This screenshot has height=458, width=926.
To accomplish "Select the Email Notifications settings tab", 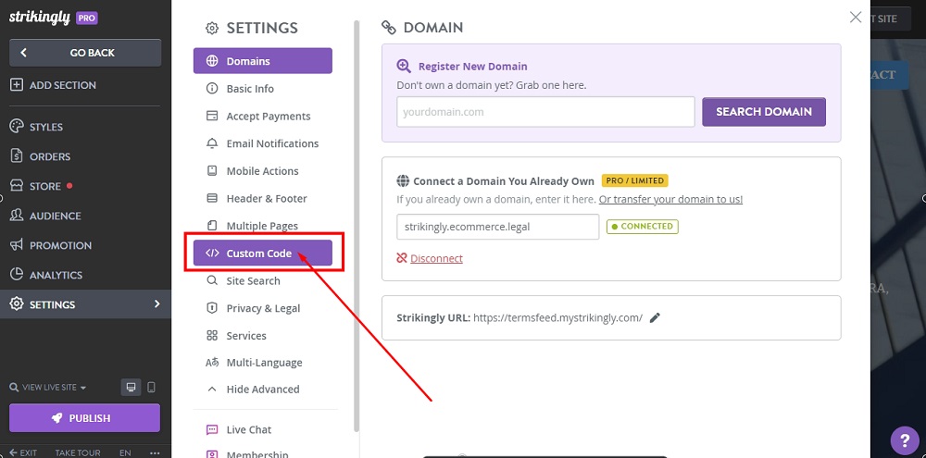I will [263, 143].
